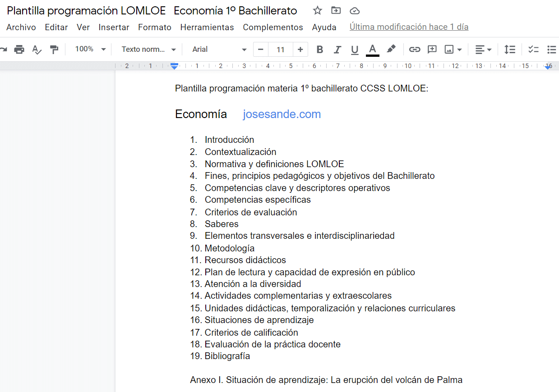Toggle bold formatting

320,50
